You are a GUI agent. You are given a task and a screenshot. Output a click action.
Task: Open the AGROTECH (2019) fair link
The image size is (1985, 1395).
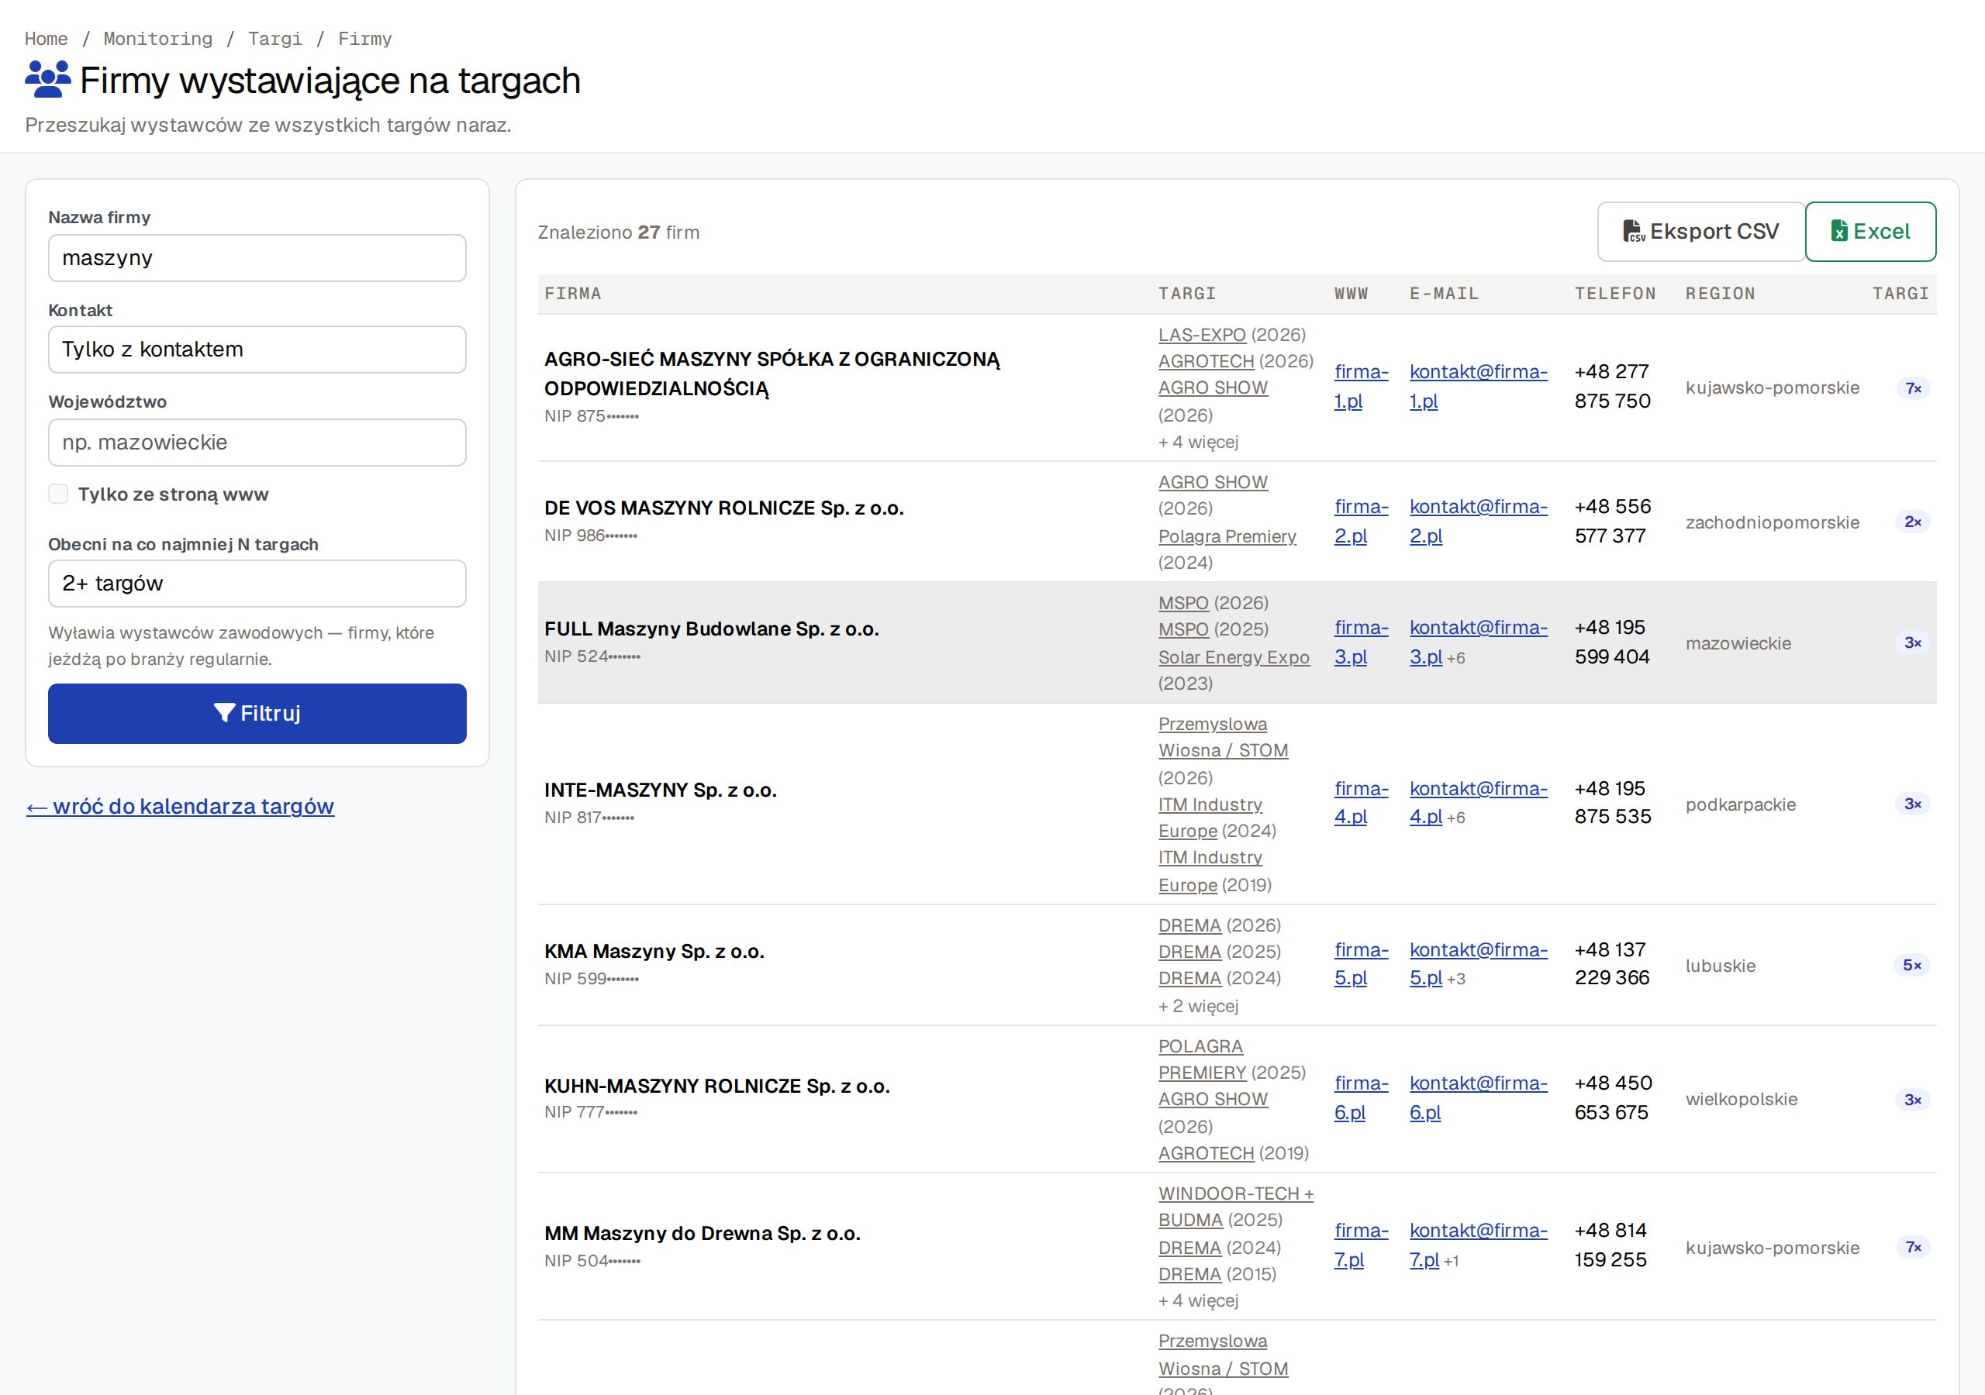point(1206,1154)
